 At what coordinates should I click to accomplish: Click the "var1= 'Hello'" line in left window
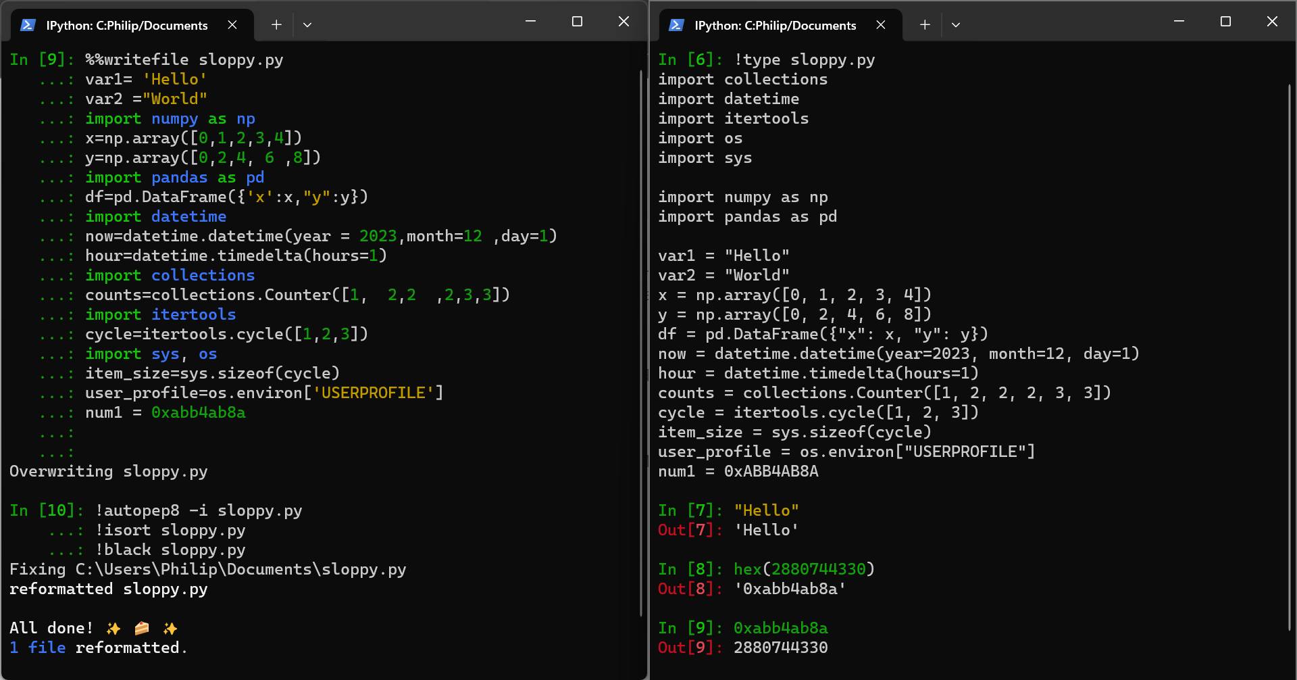[146, 79]
